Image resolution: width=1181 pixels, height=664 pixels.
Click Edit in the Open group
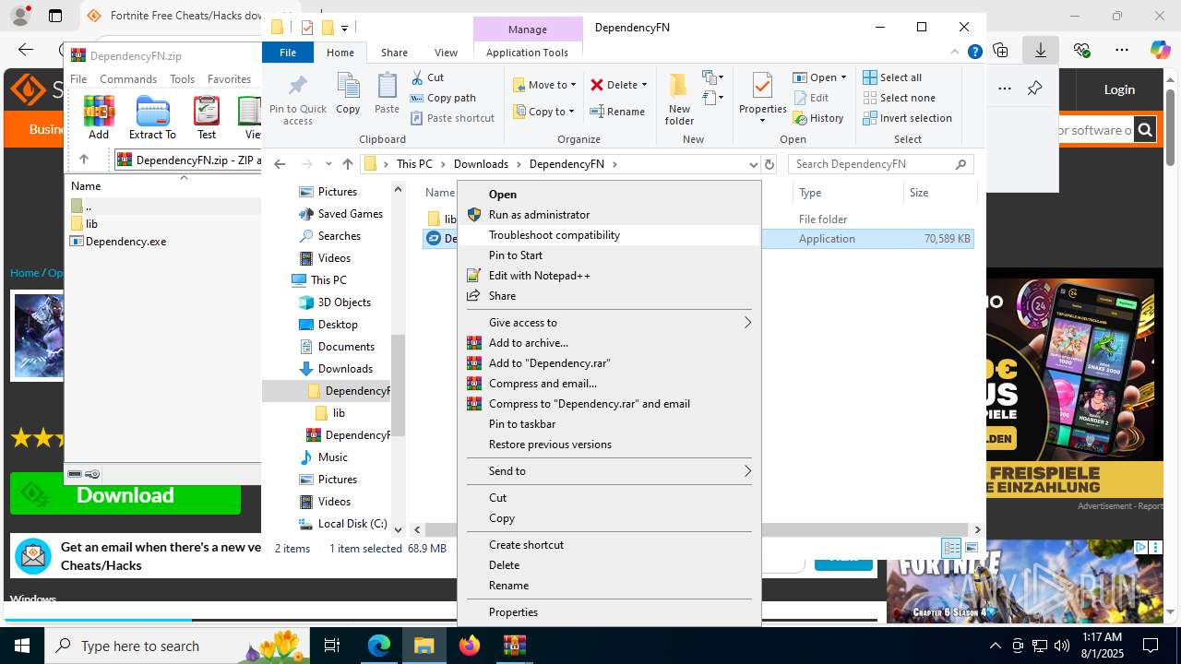click(810, 98)
